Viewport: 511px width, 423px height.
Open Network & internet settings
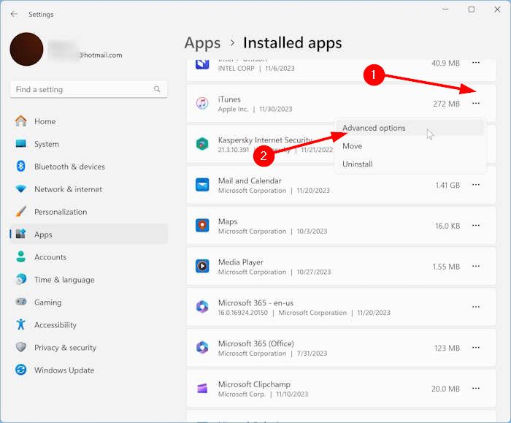pyautogui.click(x=88, y=189)
